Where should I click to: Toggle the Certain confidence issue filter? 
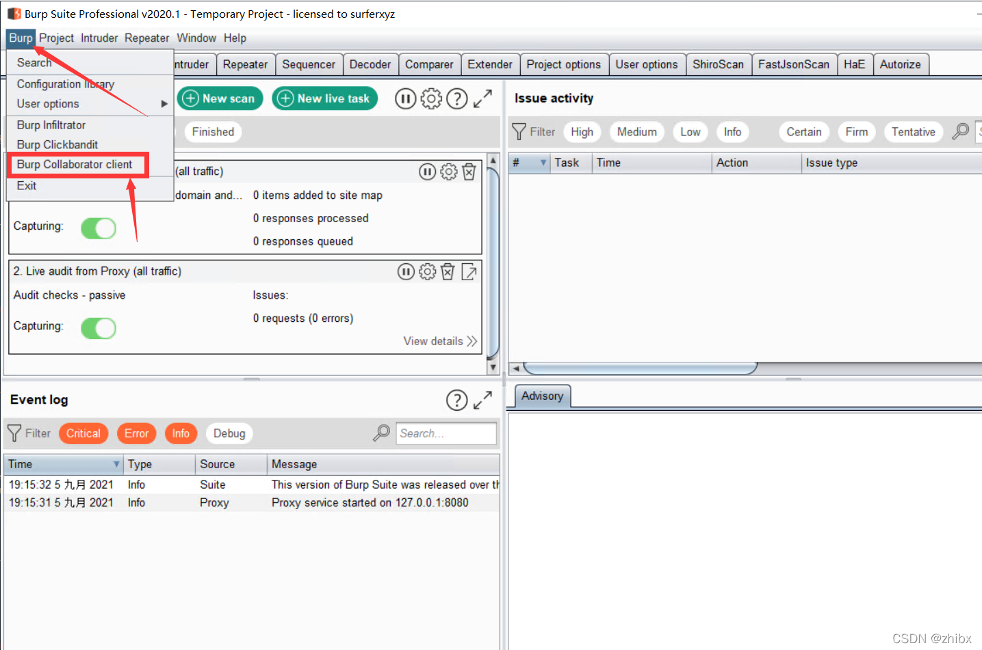[x=804, y=132]
